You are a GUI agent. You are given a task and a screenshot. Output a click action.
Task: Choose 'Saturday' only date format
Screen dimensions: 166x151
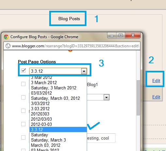tap(58, 135)
